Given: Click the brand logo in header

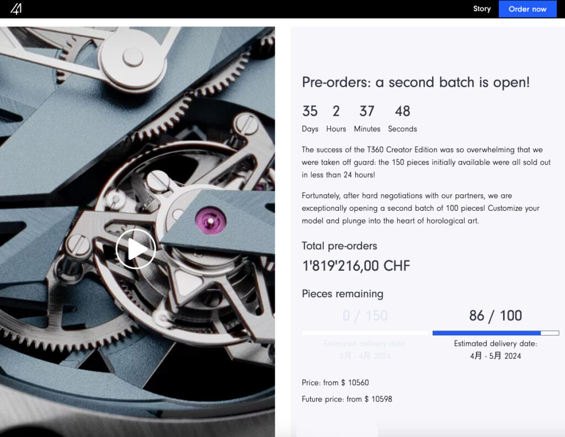Looking at the screenshot, I should coord(16,9).
